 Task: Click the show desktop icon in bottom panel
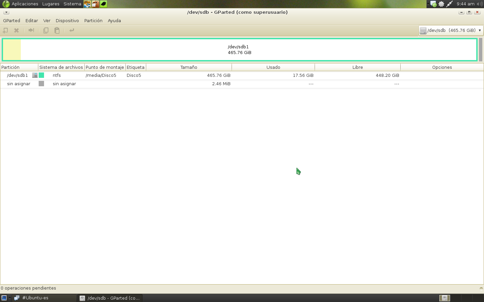[x=4, y=298]
